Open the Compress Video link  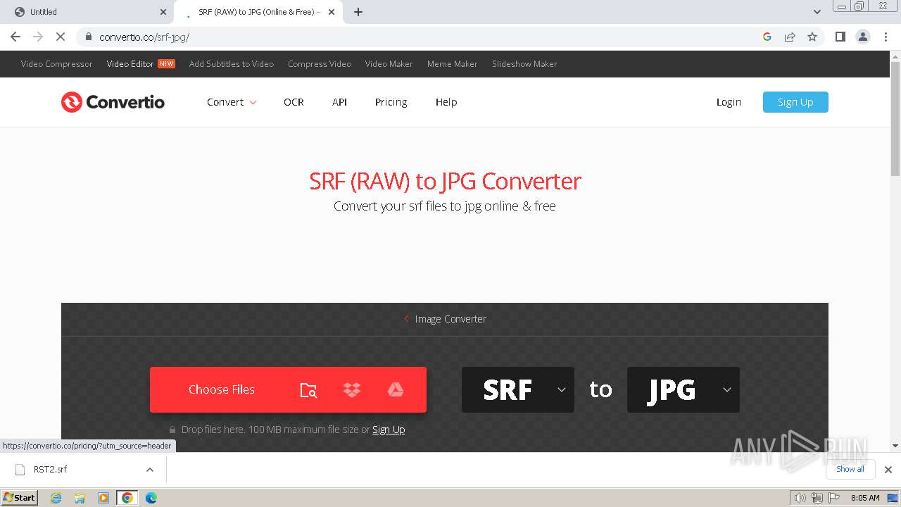point(320,64)
